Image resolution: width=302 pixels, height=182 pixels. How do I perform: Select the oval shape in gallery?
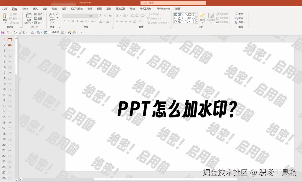193,14
